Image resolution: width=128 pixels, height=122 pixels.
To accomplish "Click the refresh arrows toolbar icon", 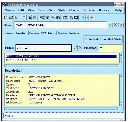I will pyautogui.click(x=65, y=18).
